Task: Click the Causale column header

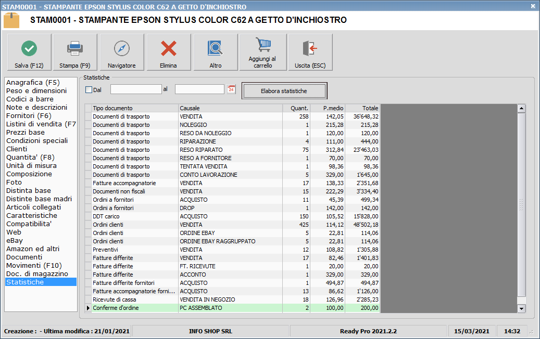Action: 230,108
